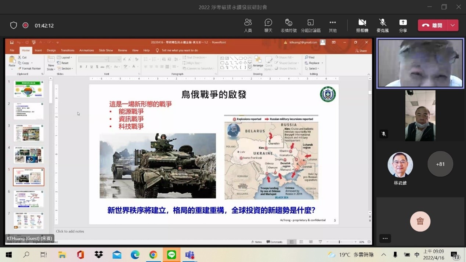Insert a New Slide

pos(51,63)
